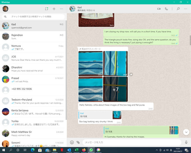Open the status updates icon

46,9
